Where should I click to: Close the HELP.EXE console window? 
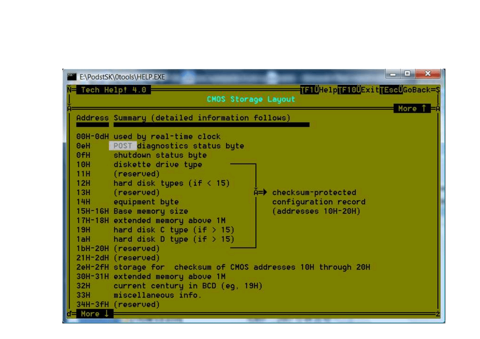click(427, 74)
